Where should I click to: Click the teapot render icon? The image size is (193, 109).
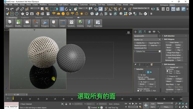click(23, 14)
